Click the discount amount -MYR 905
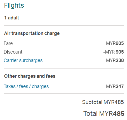 (x=114, y=52)
